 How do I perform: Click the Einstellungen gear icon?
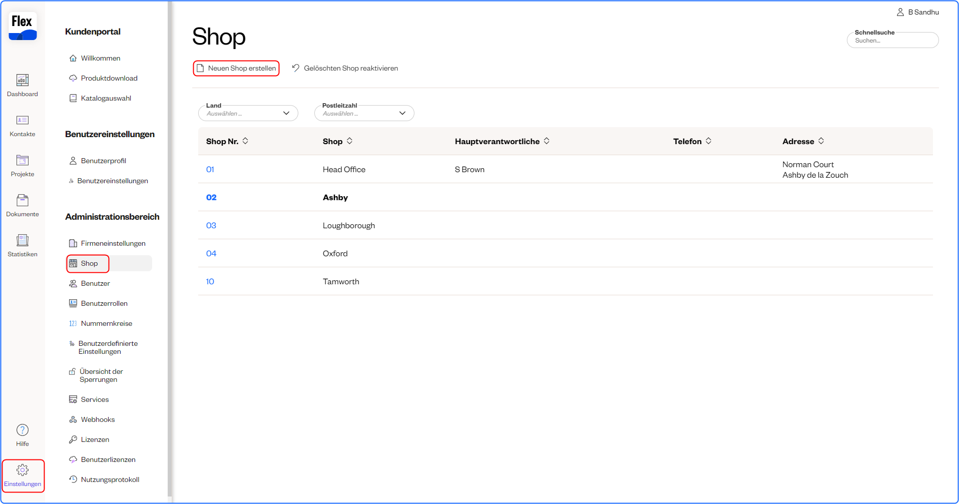[x=23, y=470]
